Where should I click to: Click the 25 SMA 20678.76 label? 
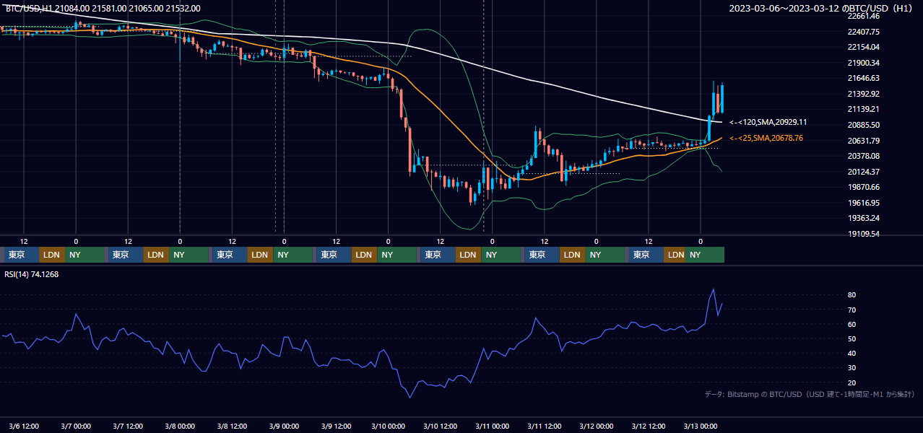tap(766, 138)
